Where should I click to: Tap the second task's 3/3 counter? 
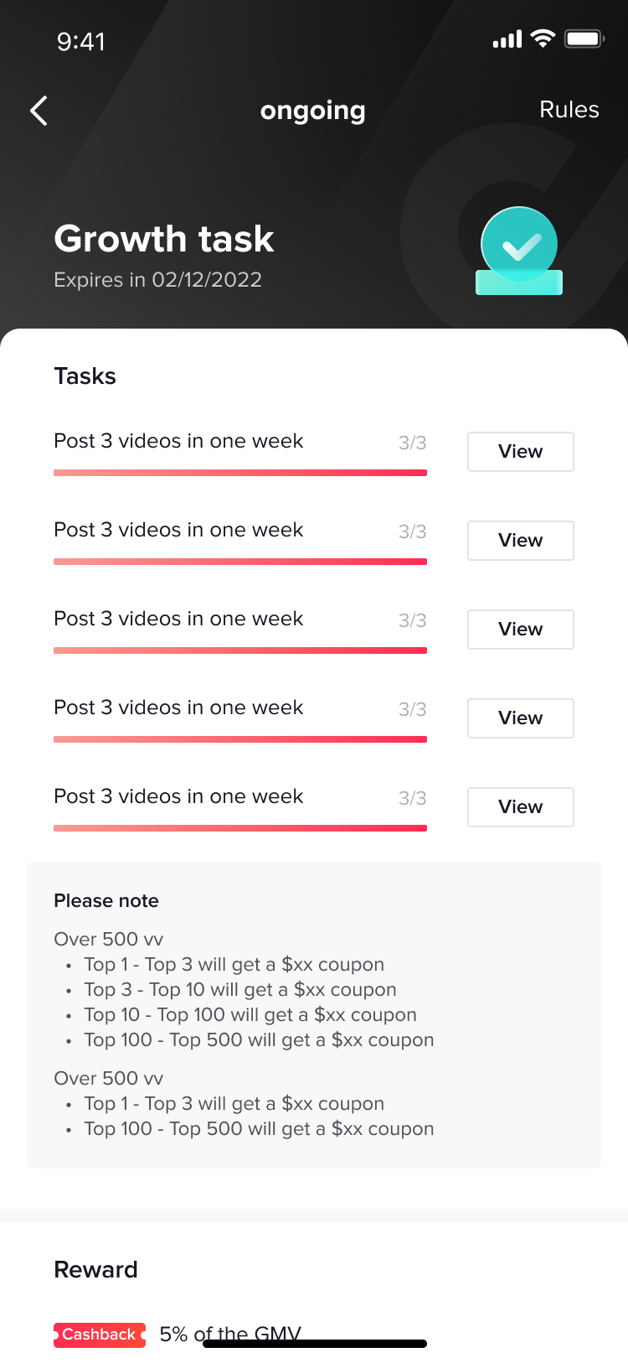point(412,531)
